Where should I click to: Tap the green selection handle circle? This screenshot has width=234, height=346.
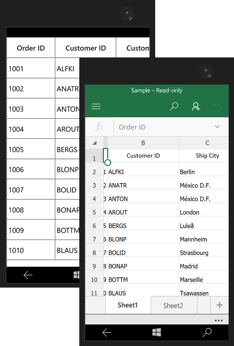point(107,162)
